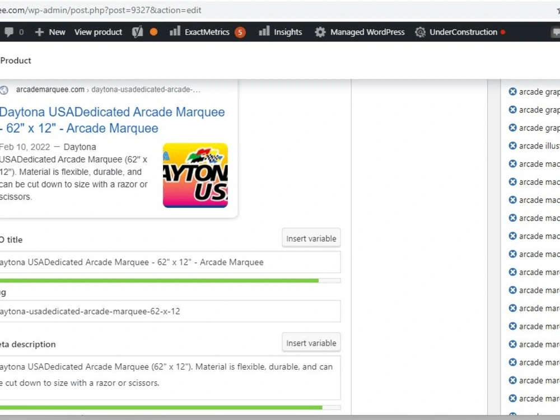Screen dimensions: 560x420
Task: Click the meta description length progress bar
Action: click(x=170, y=408)
